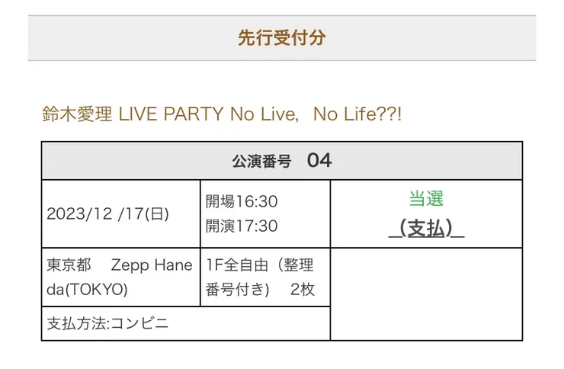Click the (TOKYO) text in venue cell
564x369 pixels.
pyautogui.click(x=107, y=290)
